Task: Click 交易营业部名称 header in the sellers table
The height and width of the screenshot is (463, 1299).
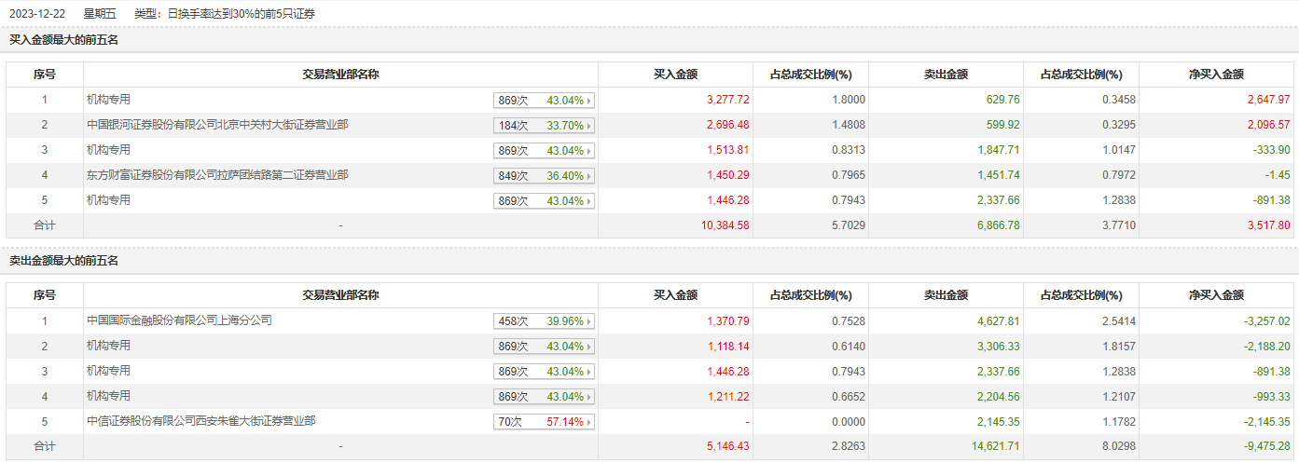Action: click(x=340, y=295)
